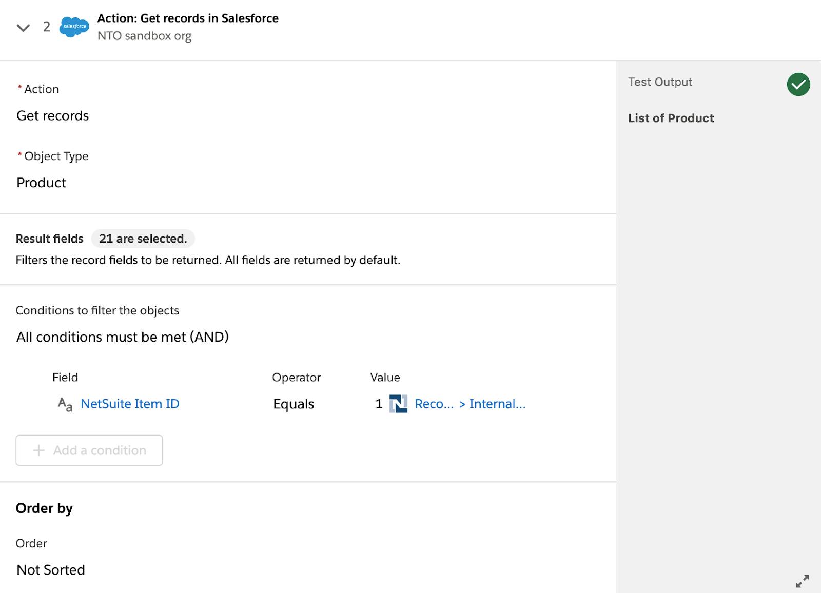Open the Reco... value link
Viewport: 821px width, 593px height.
click(434, 404)
